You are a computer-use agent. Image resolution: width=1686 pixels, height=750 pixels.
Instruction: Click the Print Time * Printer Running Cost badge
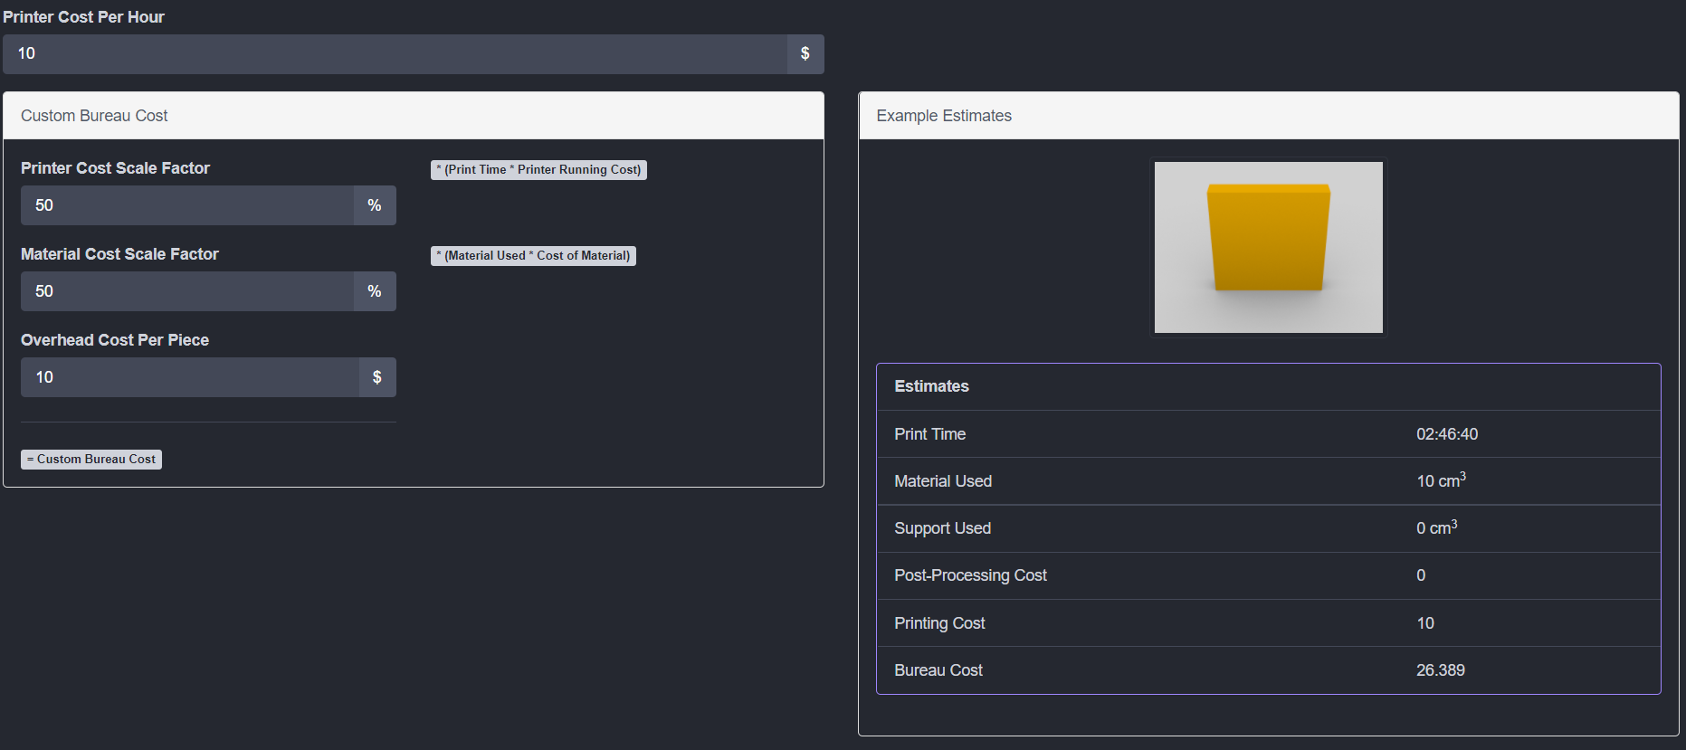[x=538, y=170]
